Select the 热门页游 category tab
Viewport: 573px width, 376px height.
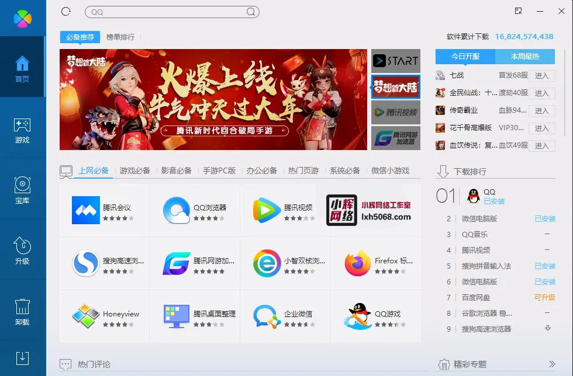pyautogui.click(x=303, y=170)
